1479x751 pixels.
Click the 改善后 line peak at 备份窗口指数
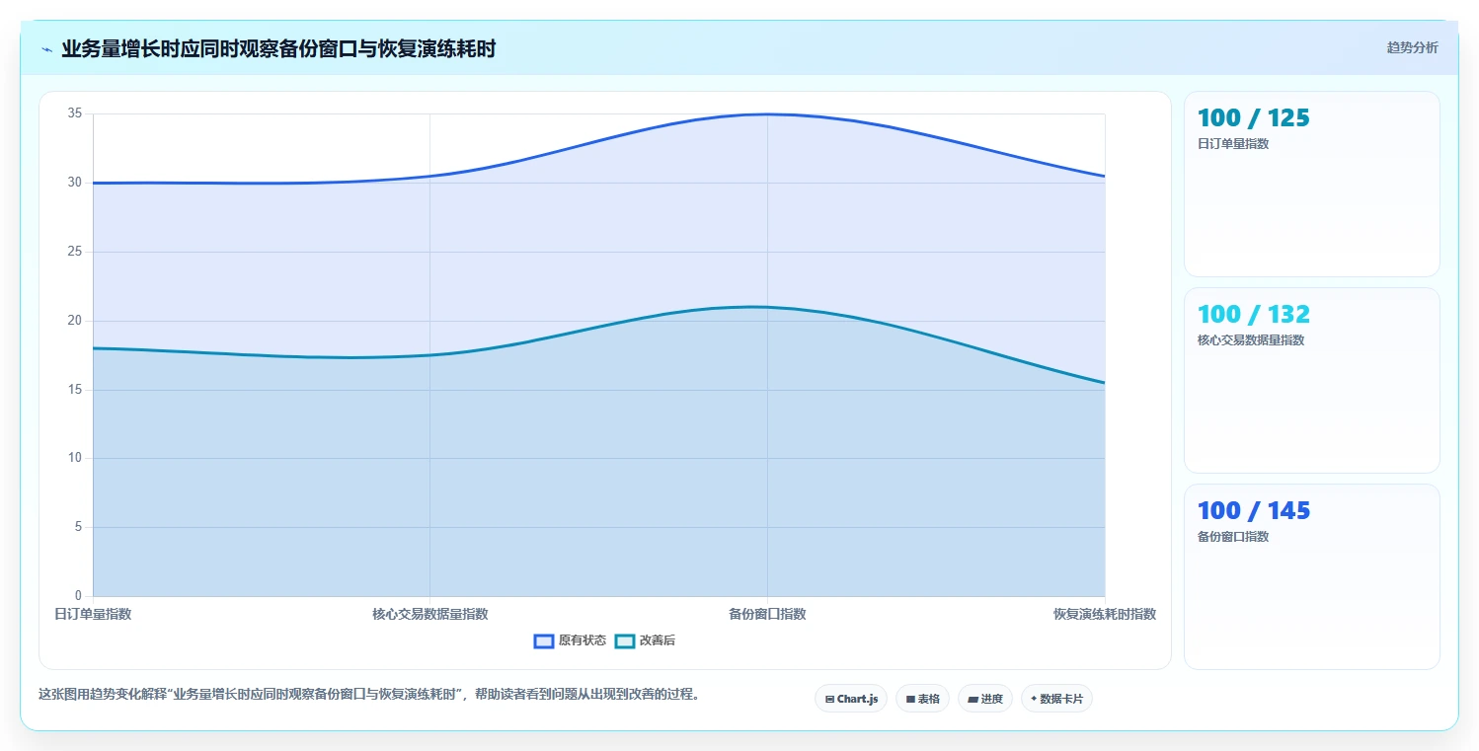coord(767,307)
